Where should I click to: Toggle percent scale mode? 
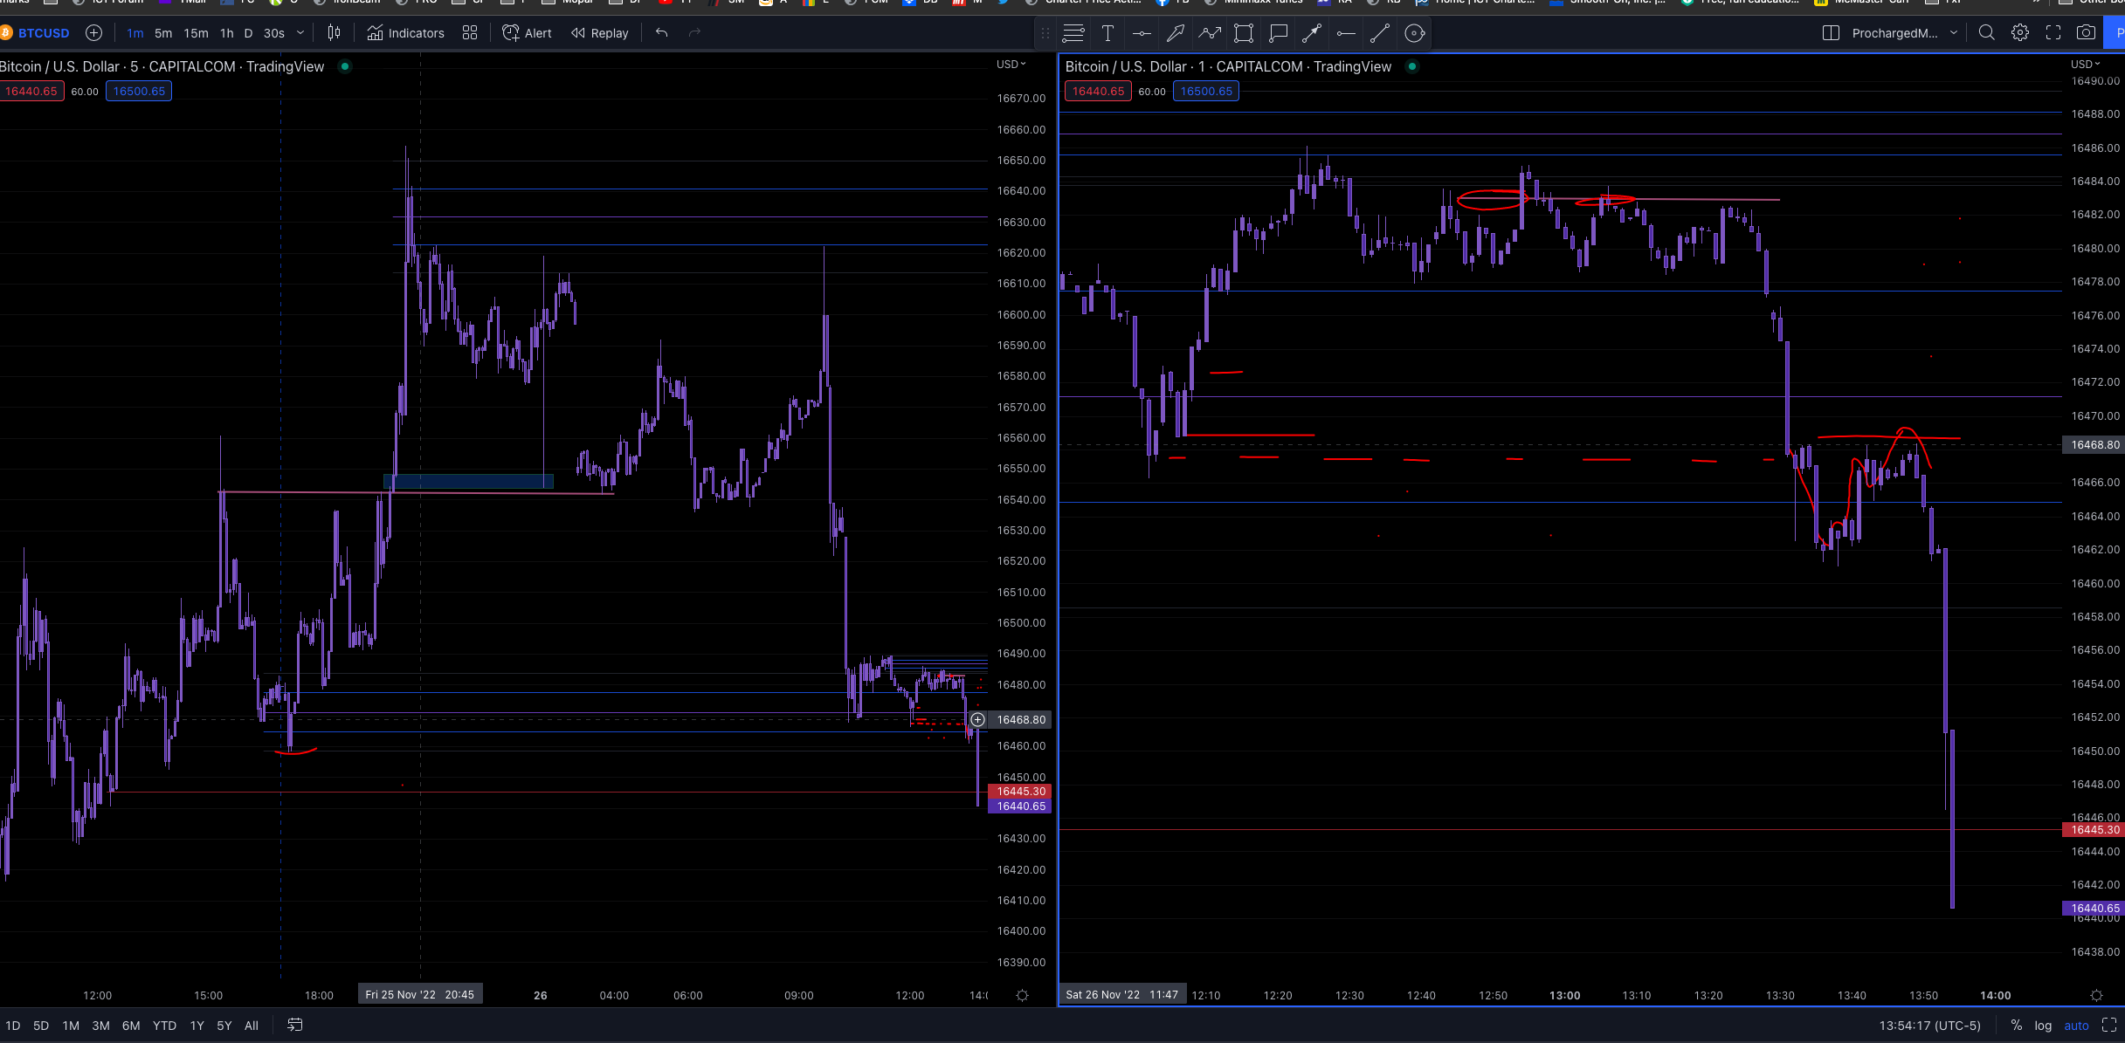tap(2016, 1026)
